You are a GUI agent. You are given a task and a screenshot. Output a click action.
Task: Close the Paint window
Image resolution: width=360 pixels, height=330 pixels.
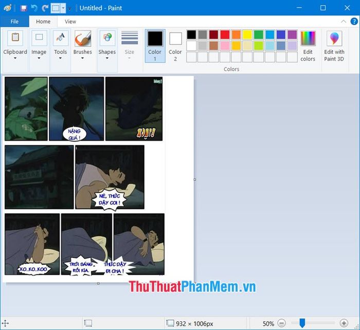pos(347,8)
